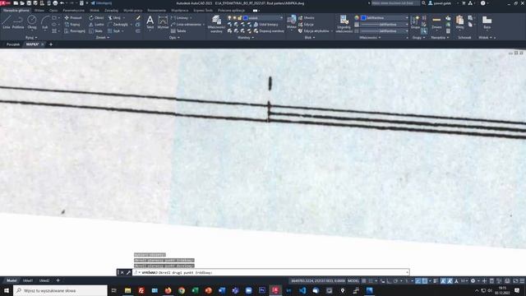Viewport: 526px width, 296px height.
Task: Toggle lineweight display in the status bar
Action: pyautogui.click(x=436, y=281)
